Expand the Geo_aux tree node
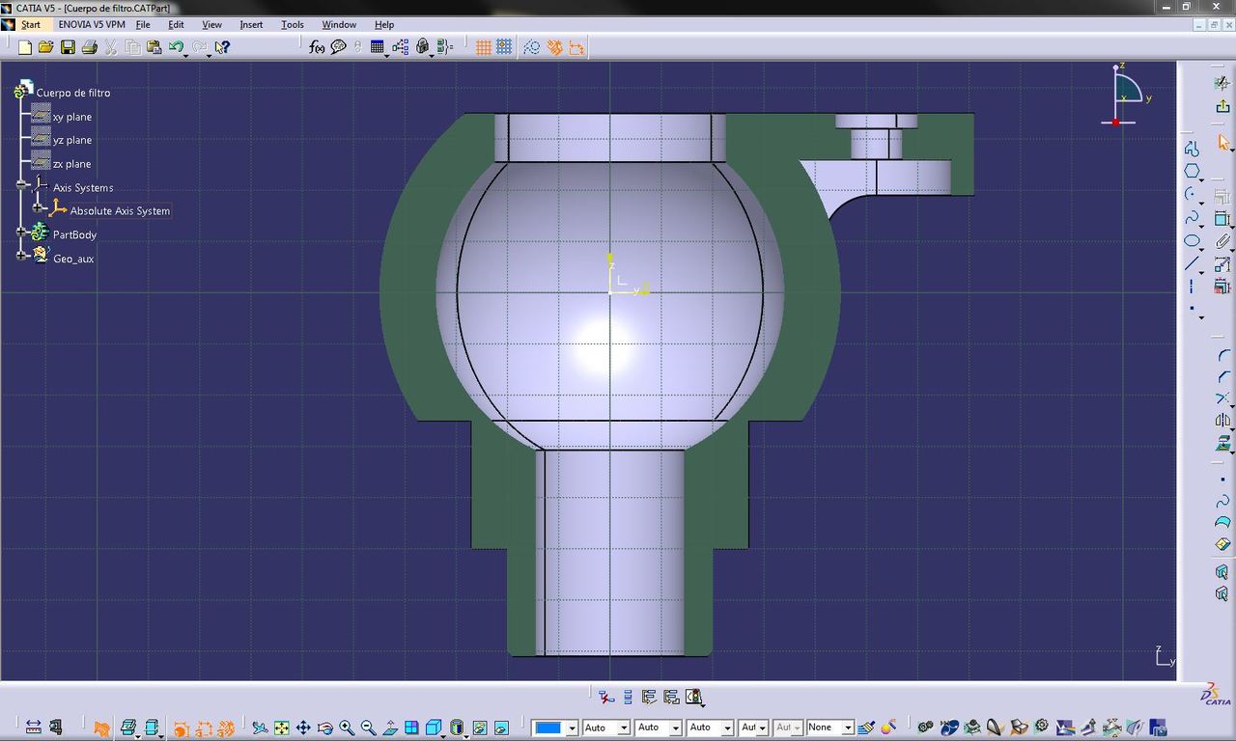 pos(21,256)
